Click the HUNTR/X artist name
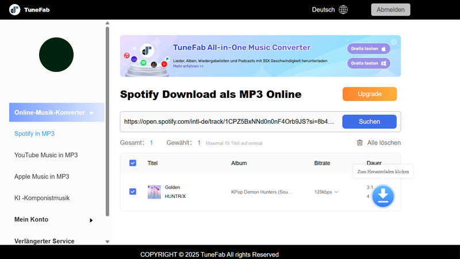Screen dimensions: 460x259 [x=175, y=196]
